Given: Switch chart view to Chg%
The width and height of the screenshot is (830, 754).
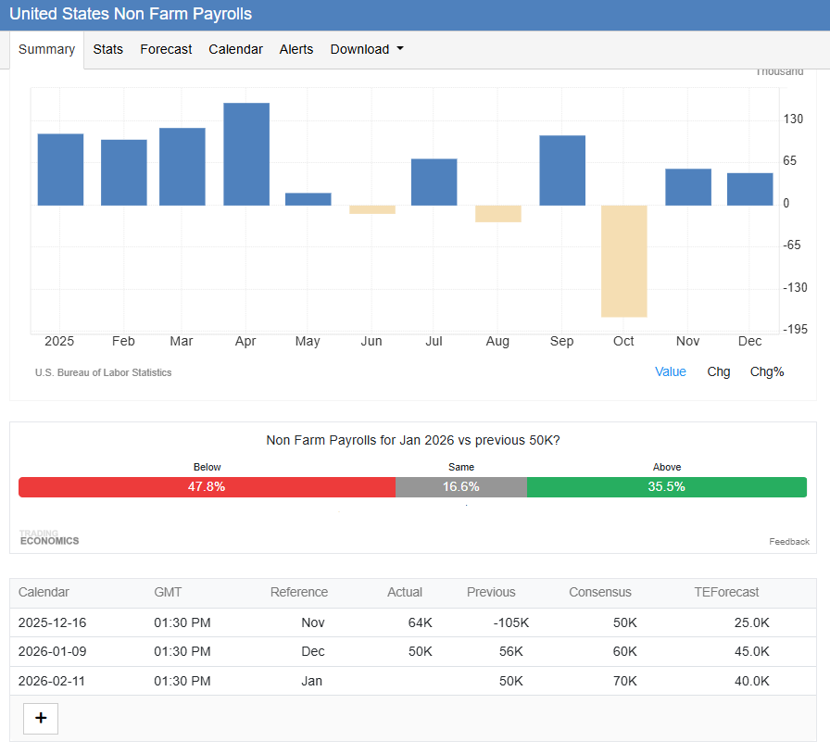Looking at the screenshot, I should coord(766,371).
